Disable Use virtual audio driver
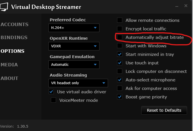This screenshot has height=131, width=193. point(51,92)
